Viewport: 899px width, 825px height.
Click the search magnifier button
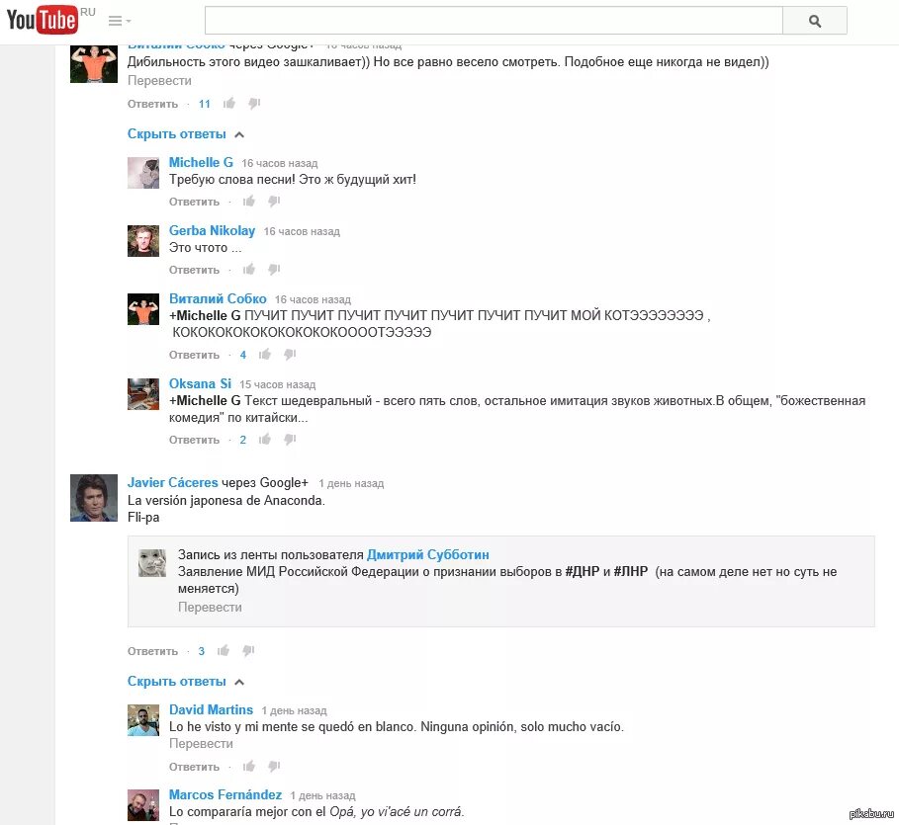[815, 21]
